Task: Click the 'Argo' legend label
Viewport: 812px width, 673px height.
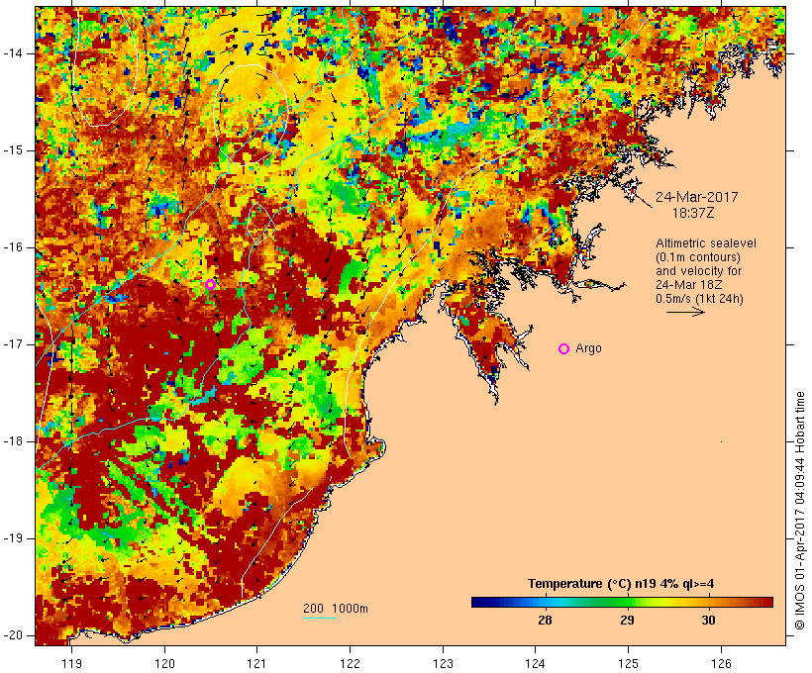Action: 589,348
